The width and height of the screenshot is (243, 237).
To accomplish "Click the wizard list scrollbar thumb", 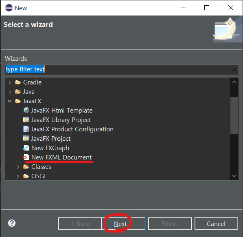I will pyautogui.click(x=234, y=115).
